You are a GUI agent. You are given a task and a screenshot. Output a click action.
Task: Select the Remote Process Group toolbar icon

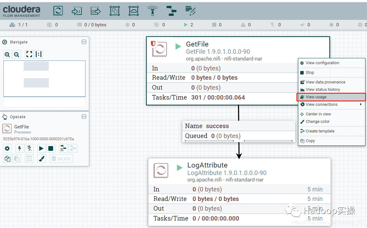(x=134, y=11)
